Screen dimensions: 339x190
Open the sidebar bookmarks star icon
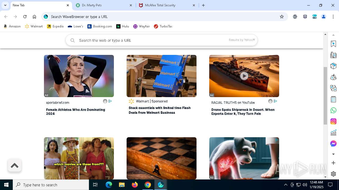[333, 44]
